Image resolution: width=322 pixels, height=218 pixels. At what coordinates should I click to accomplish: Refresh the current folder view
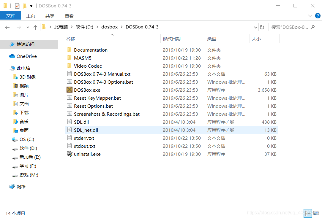[x=262, y=27]
